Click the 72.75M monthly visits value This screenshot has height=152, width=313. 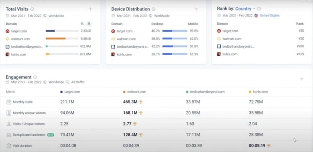pyautogui.click(x=256, y=102)
